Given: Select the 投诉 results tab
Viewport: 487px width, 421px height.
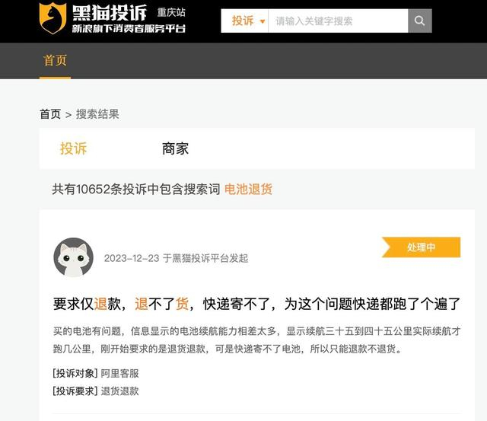Looking at the screenshot, I should tap(73, 148).
